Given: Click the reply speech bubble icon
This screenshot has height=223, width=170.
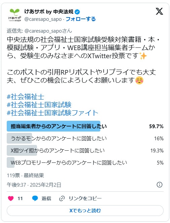Looking at the screenshot, I should pos(35,198).
